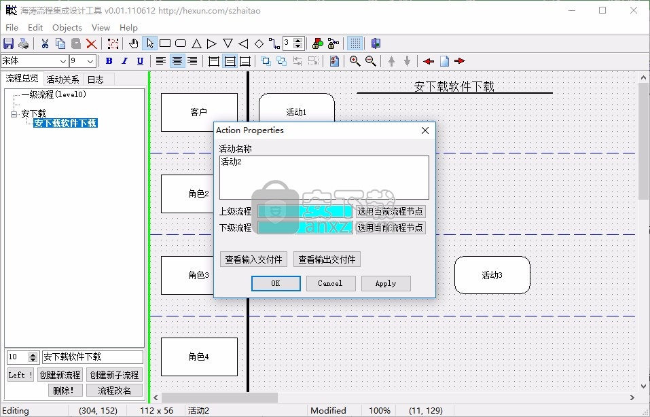Click Apply in Action Properties dialog

coord(386,283)
